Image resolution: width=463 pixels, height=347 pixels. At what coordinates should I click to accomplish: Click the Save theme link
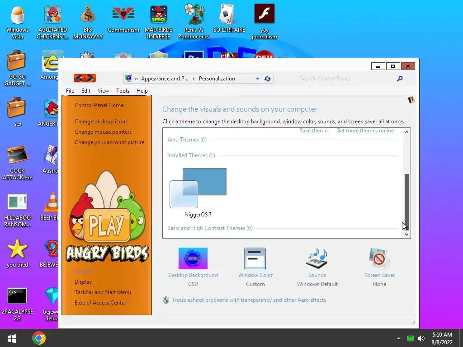click(x=314, y=131)
